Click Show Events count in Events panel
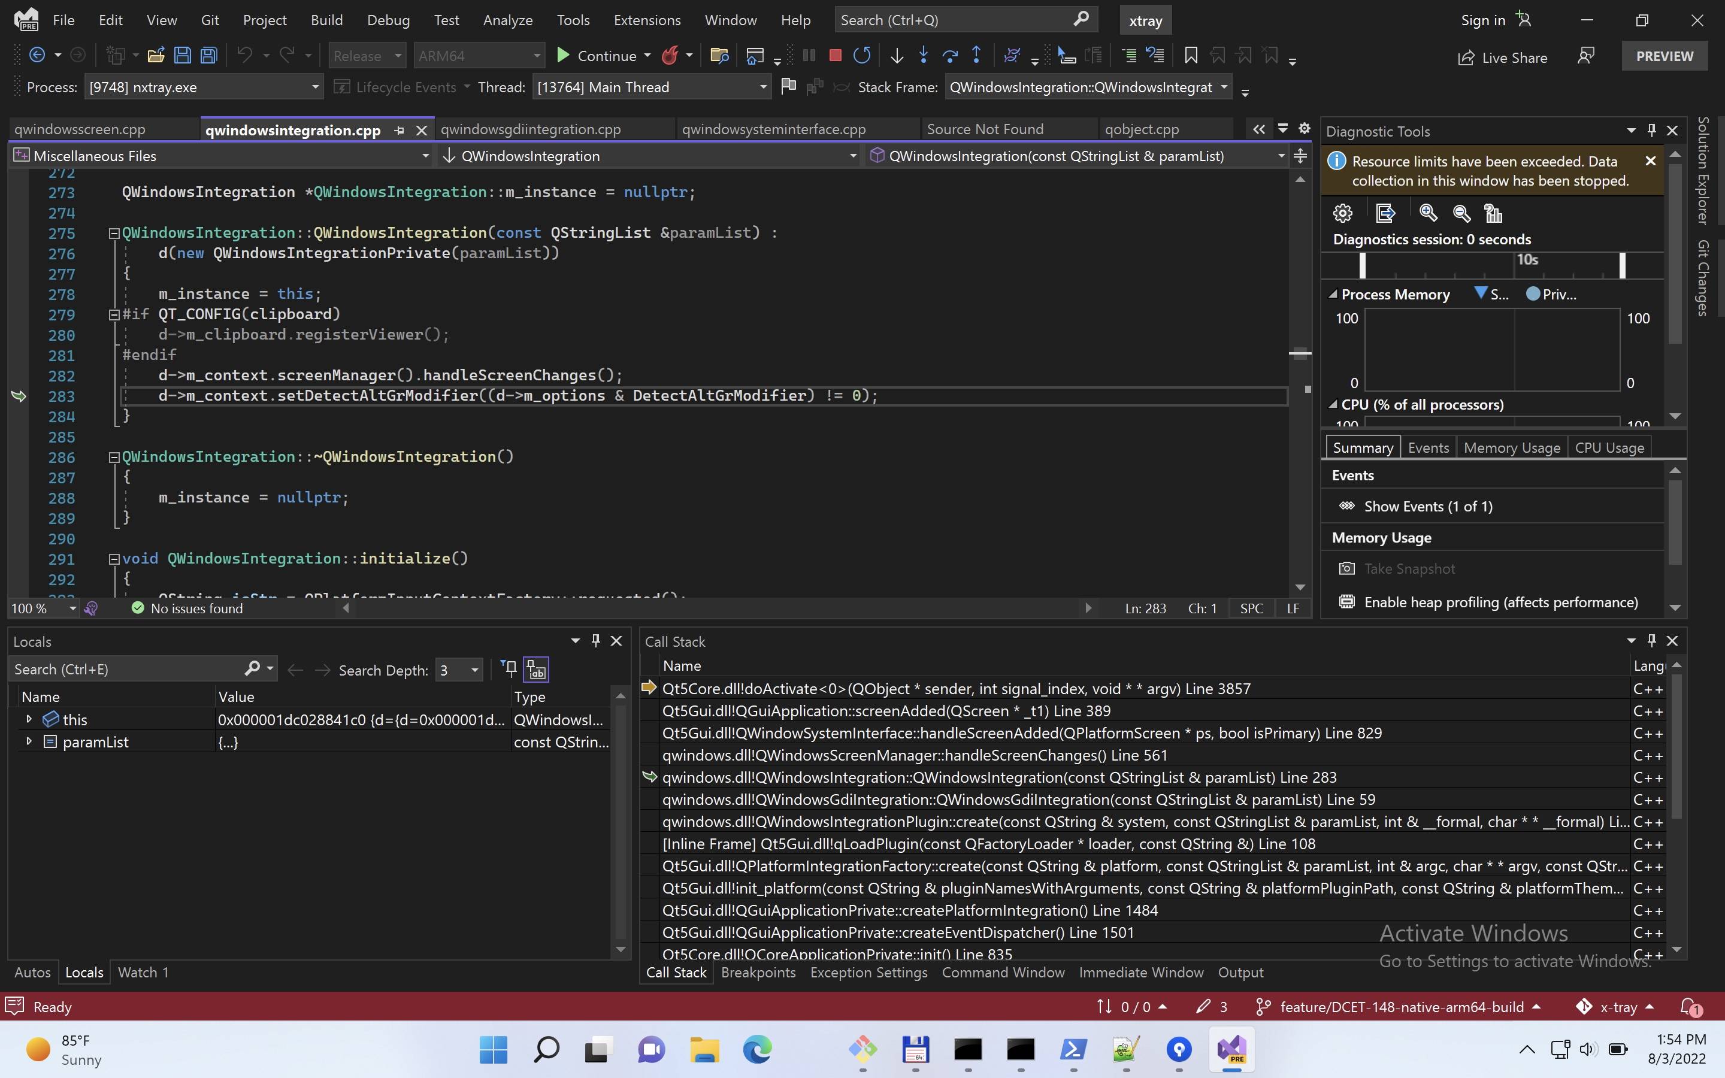 [x=1428, y=505]
